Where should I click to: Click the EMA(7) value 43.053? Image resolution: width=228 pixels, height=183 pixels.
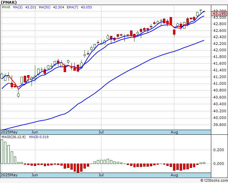point(86,7)
